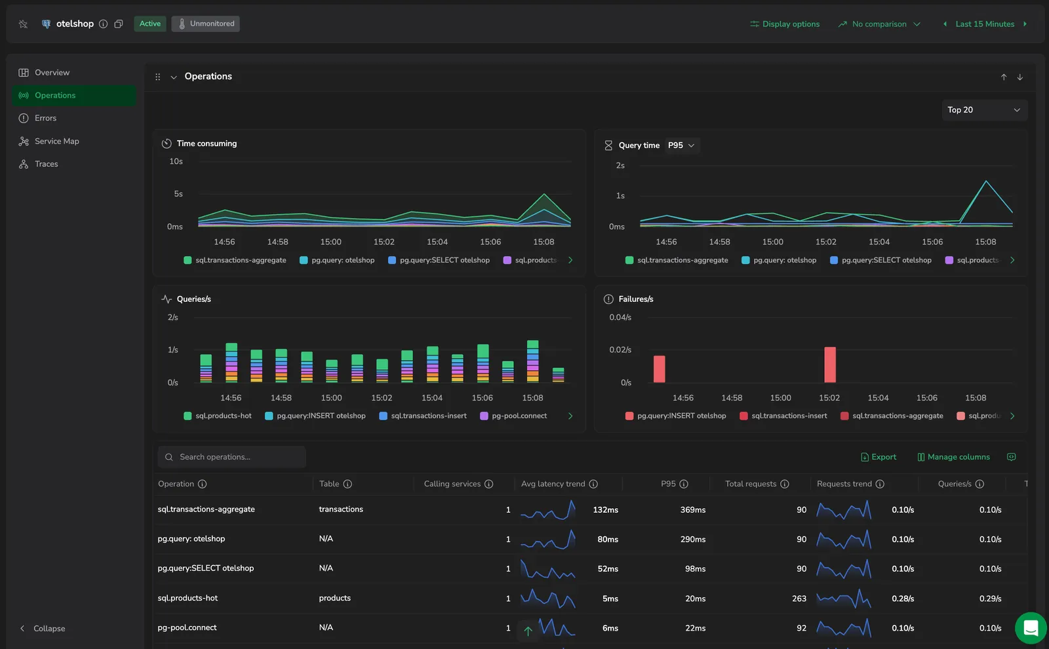Show info for the Calling services column

click(489, 484)
